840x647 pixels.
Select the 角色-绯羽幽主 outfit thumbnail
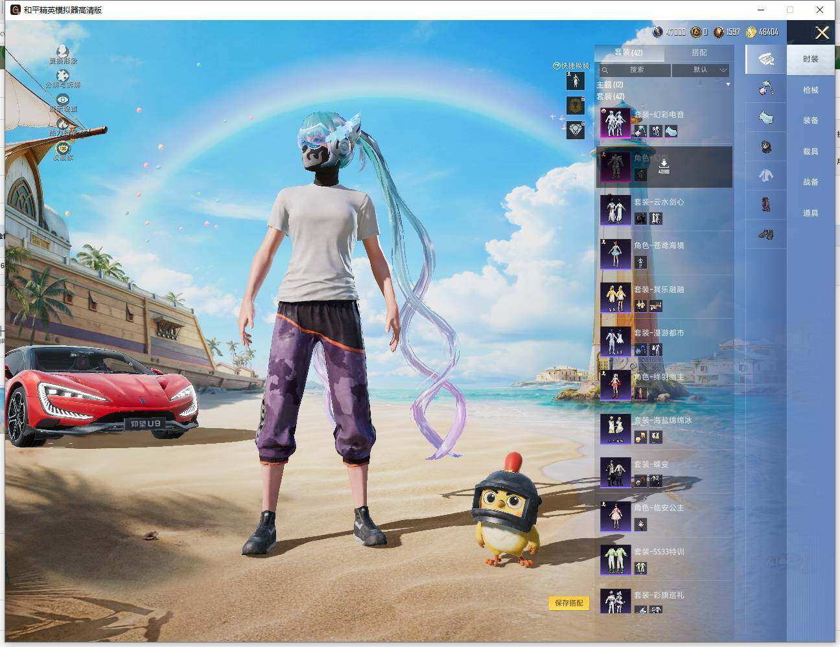click(615, 385)
